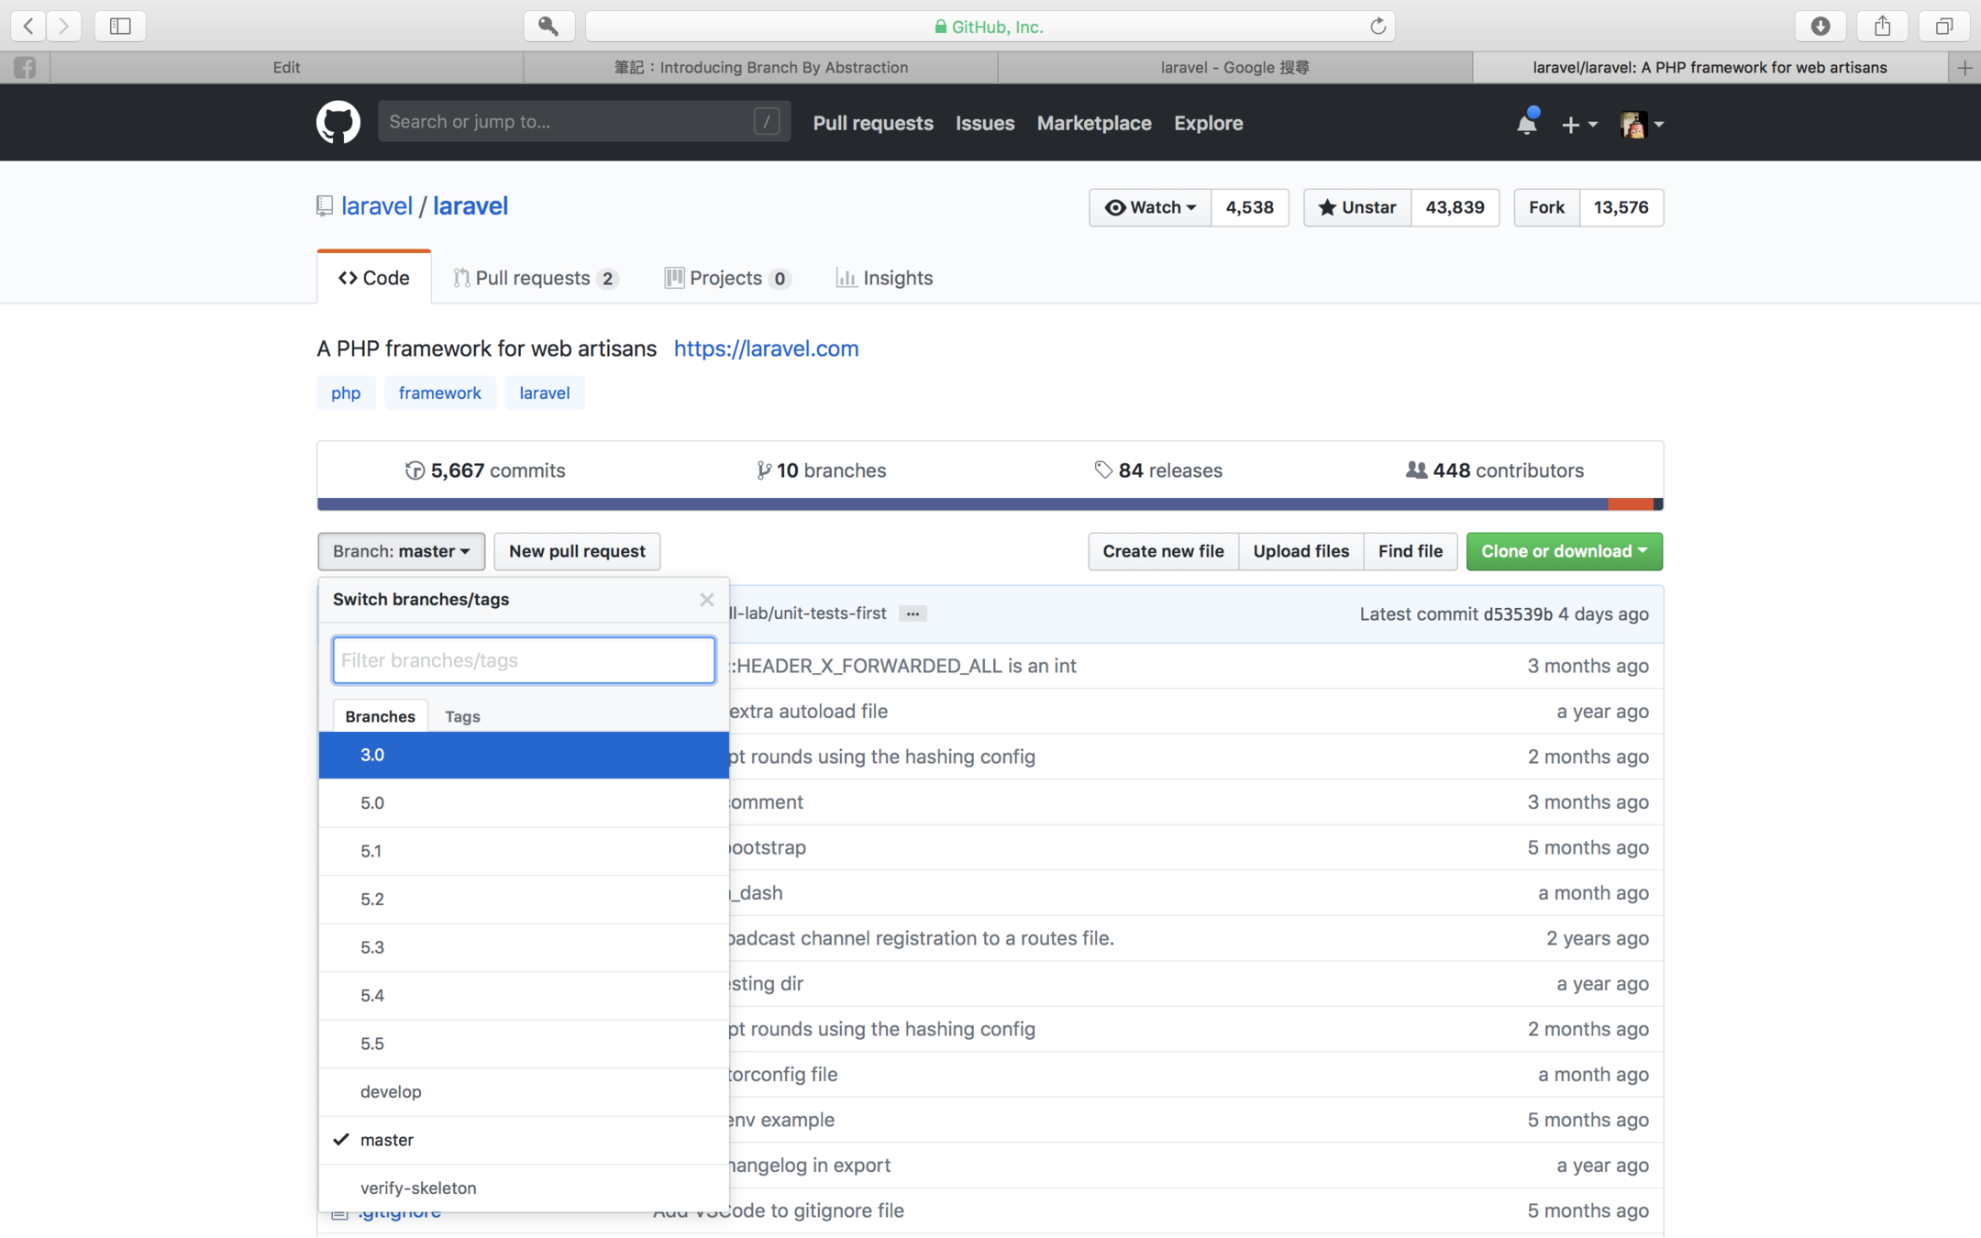The height and width of the screenshot is (1238, 1981).
Task: Switch to the Tags tab
Action: [462, 716]
